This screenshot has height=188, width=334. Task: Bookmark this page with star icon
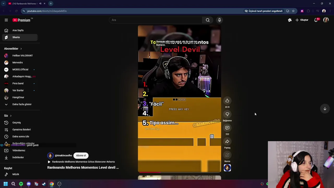pyautogui.click(x=293, y=11)
